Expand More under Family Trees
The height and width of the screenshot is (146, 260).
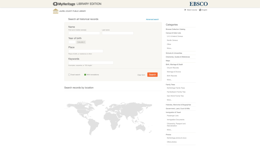point(169,100)
